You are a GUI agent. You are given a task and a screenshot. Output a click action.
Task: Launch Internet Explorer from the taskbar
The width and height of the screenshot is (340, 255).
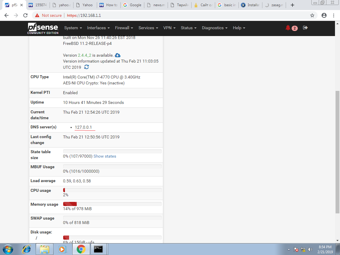click(x=27, y=249)
